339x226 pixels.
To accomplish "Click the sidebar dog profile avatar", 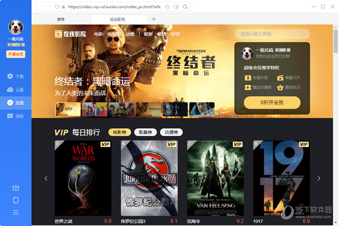I will point(16,27).
